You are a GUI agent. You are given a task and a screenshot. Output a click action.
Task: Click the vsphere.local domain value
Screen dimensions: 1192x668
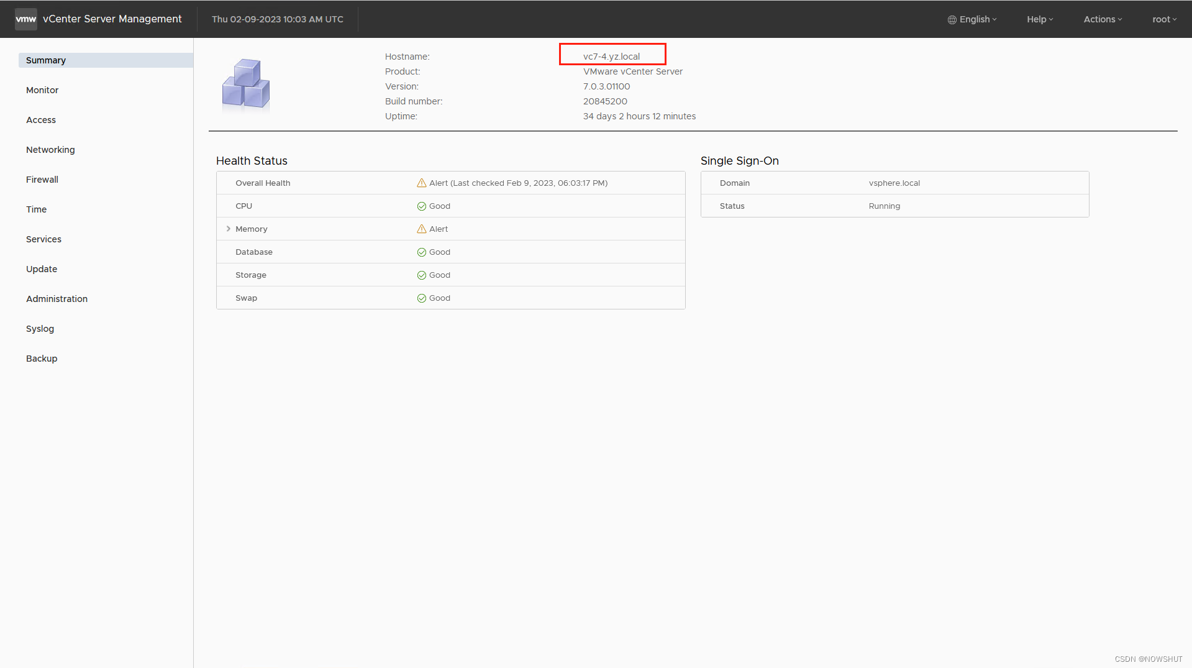tap(894, 183)
